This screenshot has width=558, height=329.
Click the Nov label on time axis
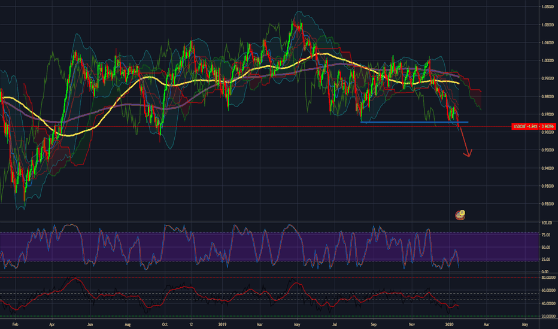pyautogui.click(x=412, y=324)
